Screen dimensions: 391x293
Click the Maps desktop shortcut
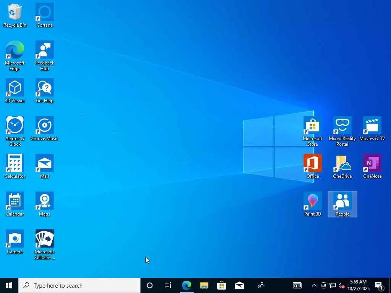click(x=45, y=204)
